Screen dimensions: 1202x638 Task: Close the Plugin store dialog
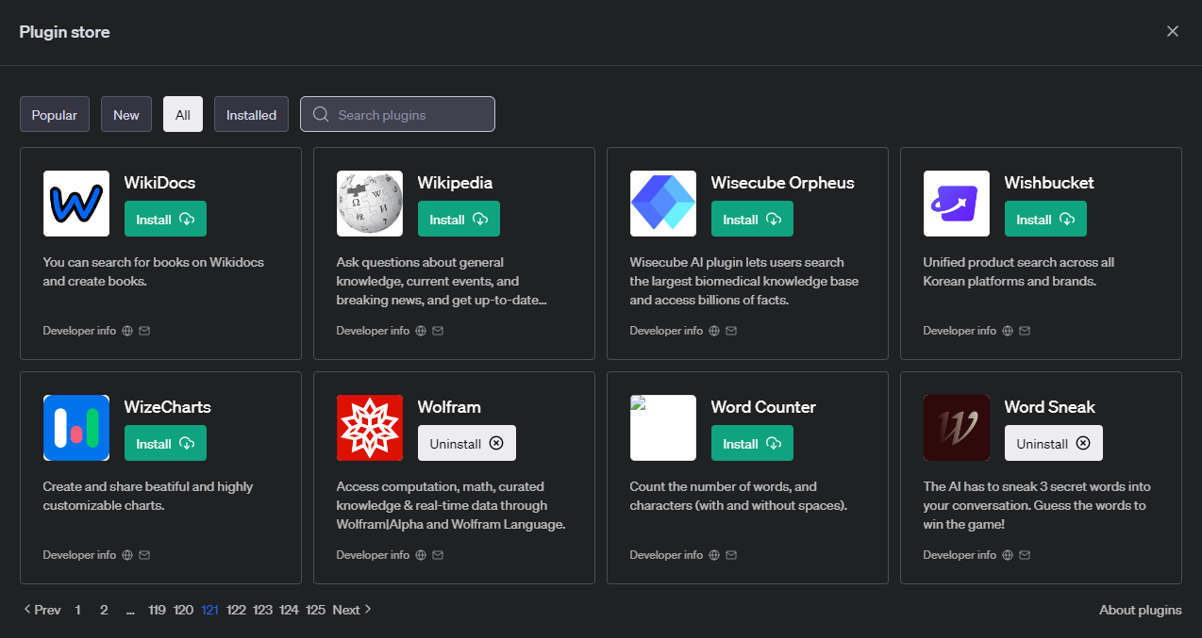[1173, 31]
